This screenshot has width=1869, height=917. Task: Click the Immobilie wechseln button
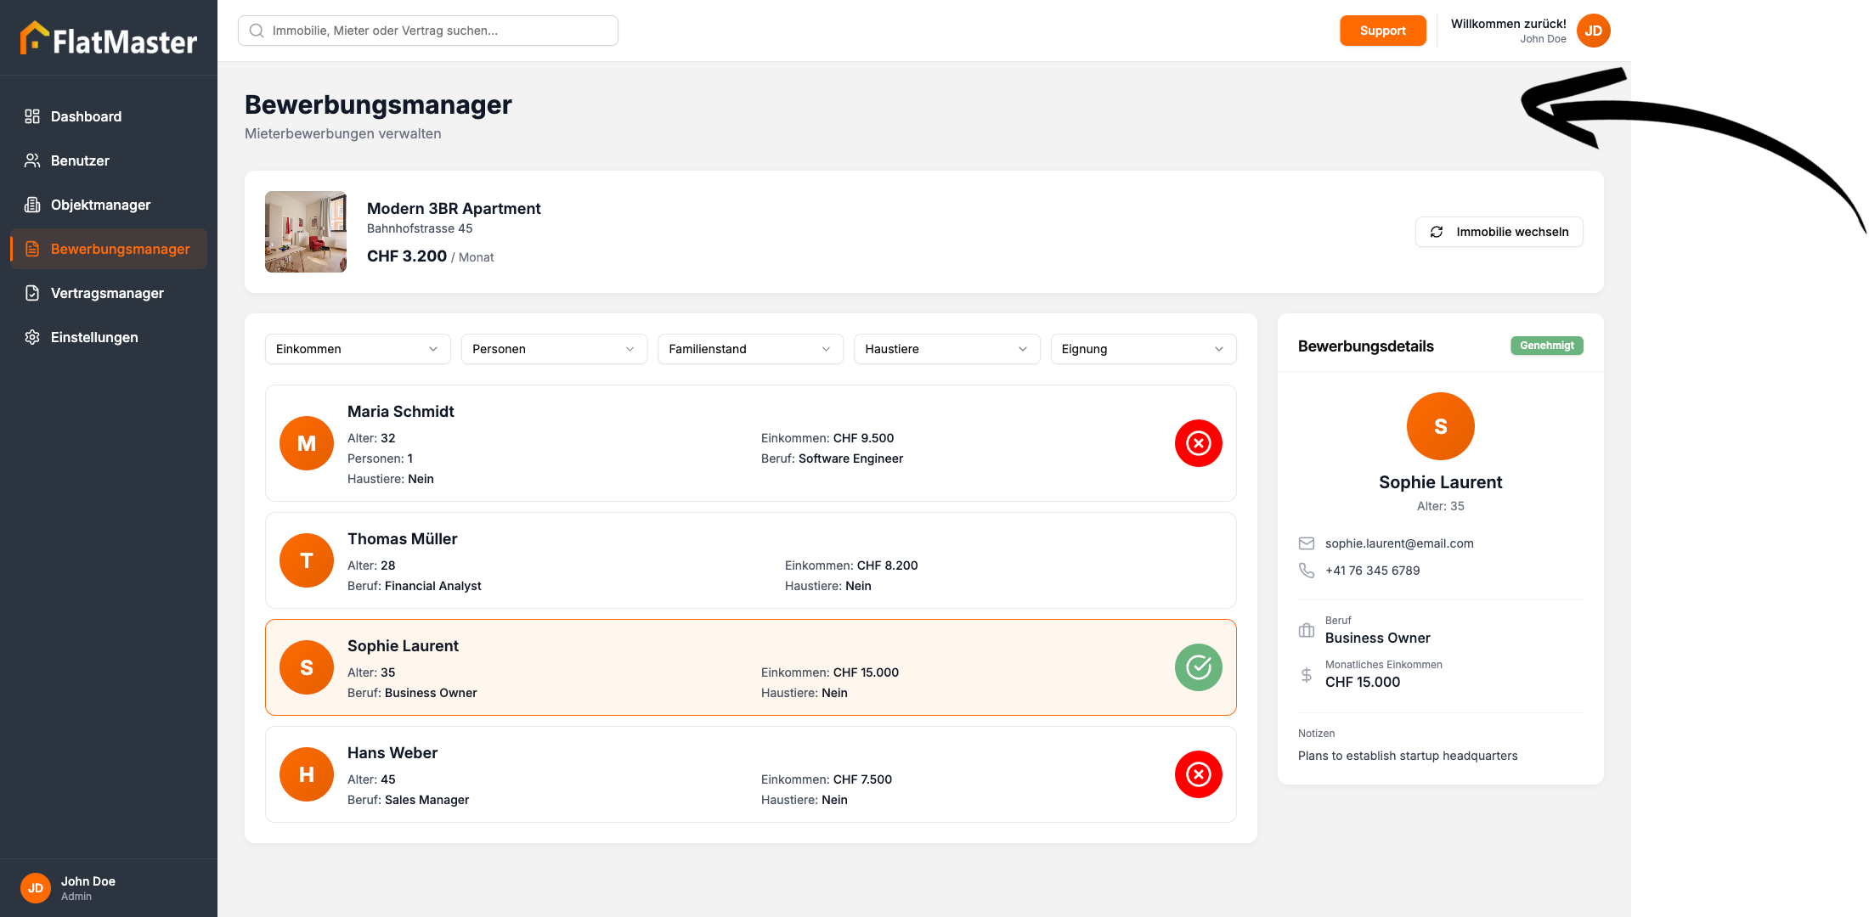(x=1499, y=232)
